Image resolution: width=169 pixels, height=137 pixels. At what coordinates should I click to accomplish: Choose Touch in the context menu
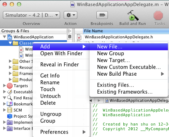[x=61, y=89]
